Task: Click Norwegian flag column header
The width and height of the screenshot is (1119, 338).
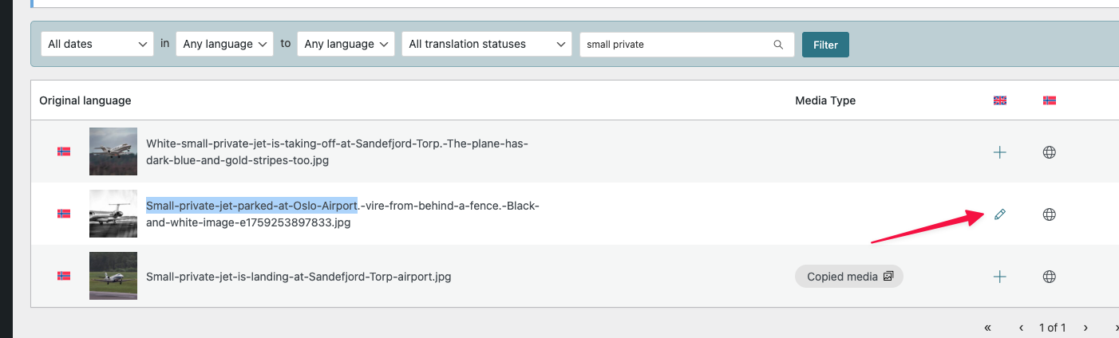Action: point(1050,100)
